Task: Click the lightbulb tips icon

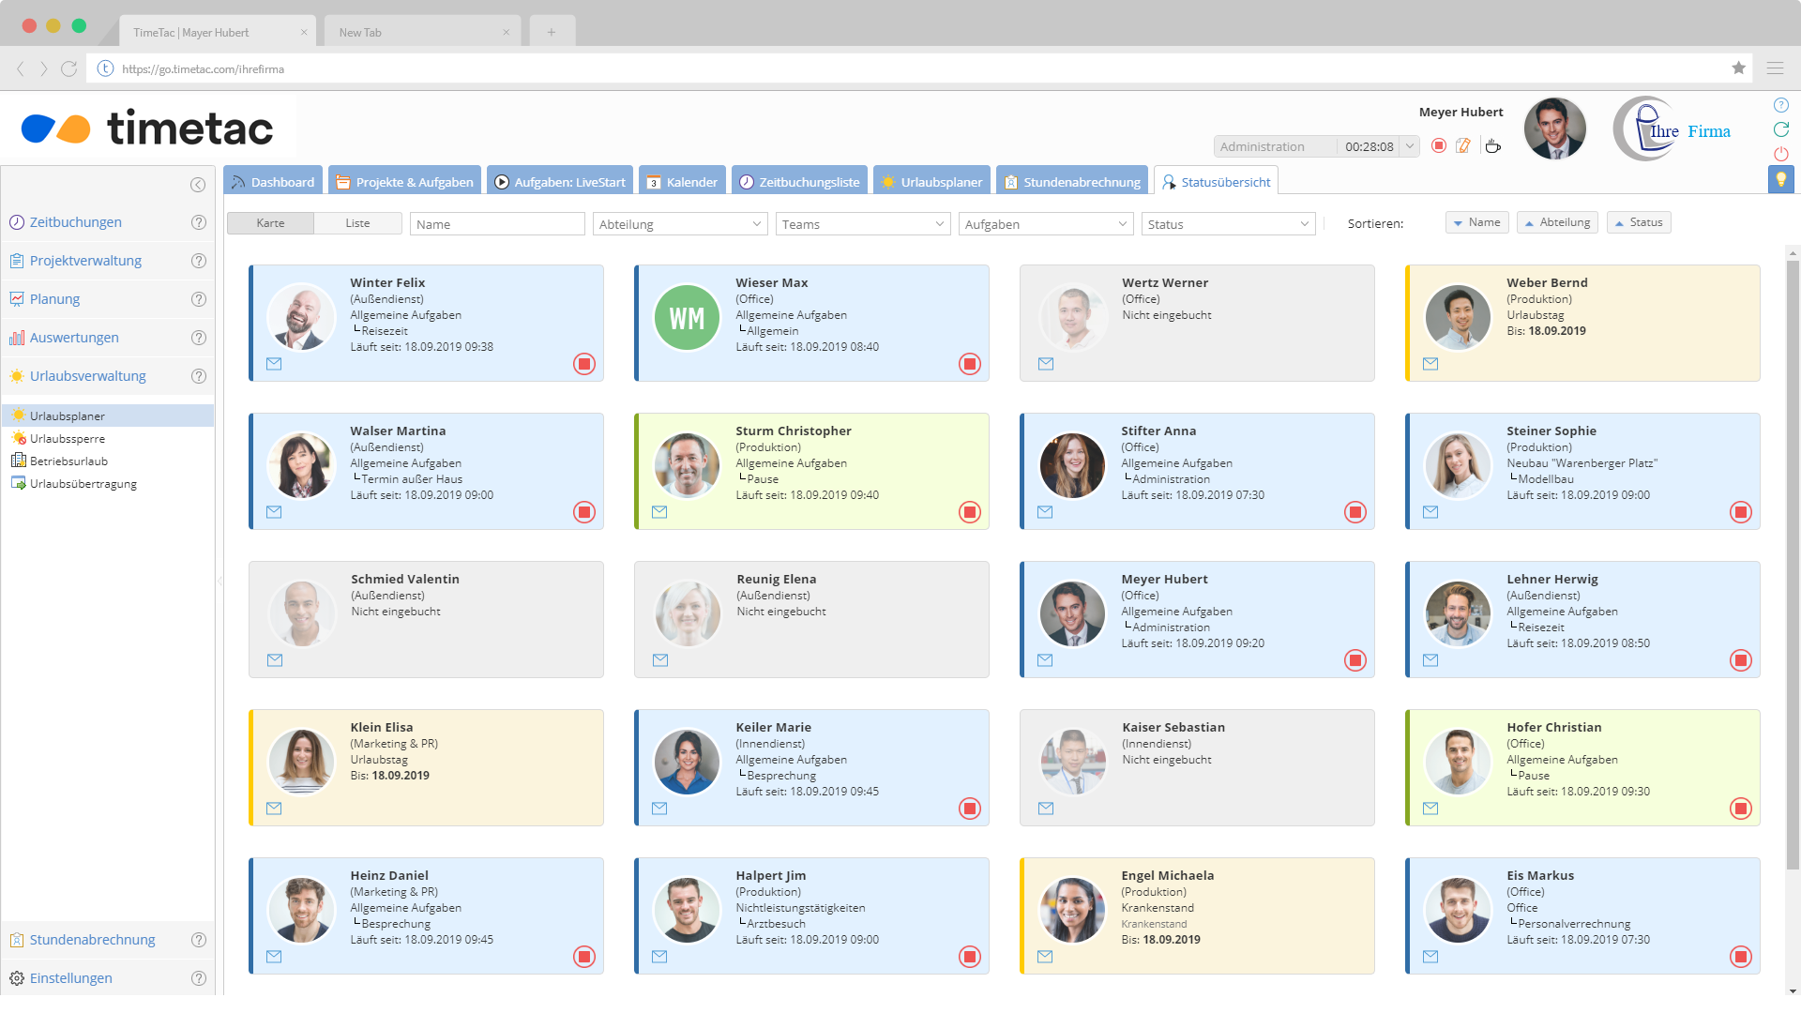Action: click(x=1780, y=180)
